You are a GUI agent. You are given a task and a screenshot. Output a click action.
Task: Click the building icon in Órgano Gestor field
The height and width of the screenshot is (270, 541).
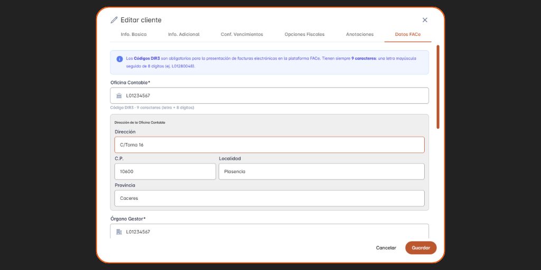119,232
